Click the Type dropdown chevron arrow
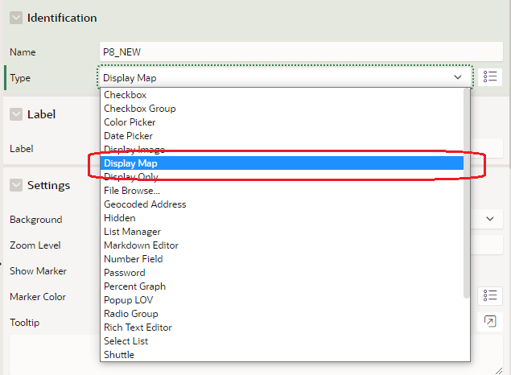Screen dimensions: 511x375 click(x=458, y=77)
